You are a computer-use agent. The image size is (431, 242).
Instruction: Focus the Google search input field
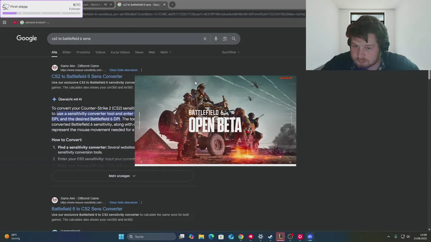pyautogui.click(x=126, y=39)
